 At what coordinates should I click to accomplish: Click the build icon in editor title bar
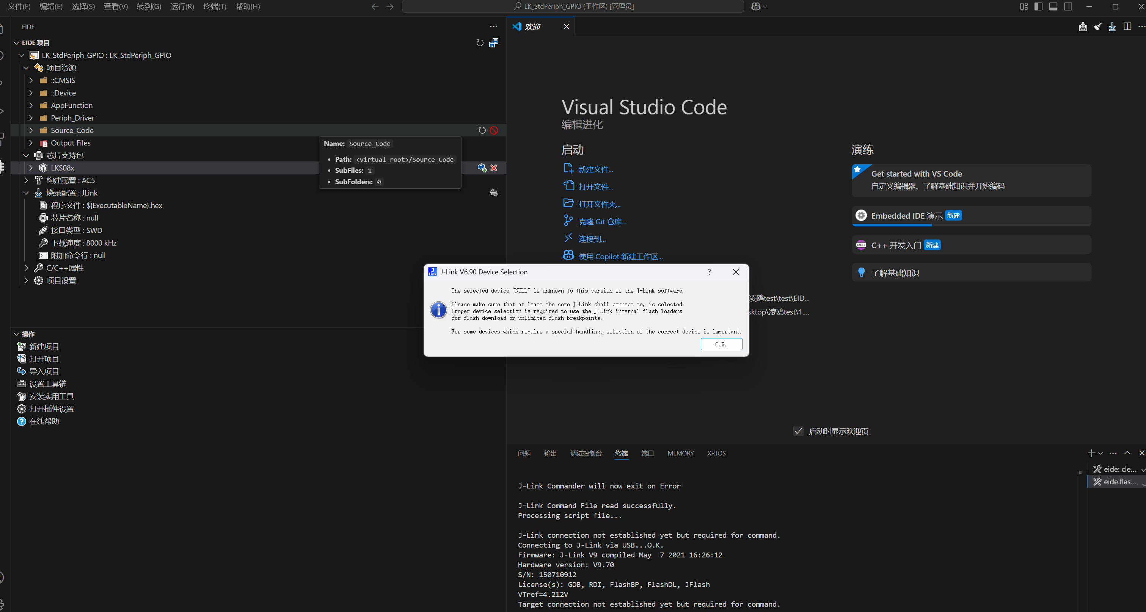[x=1083, y=27]
